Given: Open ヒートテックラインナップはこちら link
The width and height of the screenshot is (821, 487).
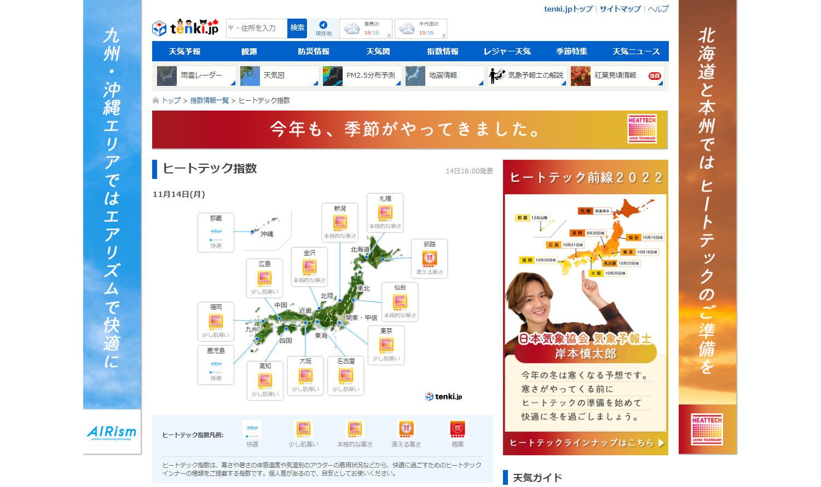Looking at the screenshot, I should click(x=586, y=443).
